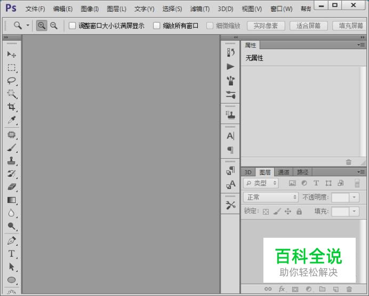369x296 pixels.
Task: Toggle pixel layer filter in Layers panel
Action: 292,183
